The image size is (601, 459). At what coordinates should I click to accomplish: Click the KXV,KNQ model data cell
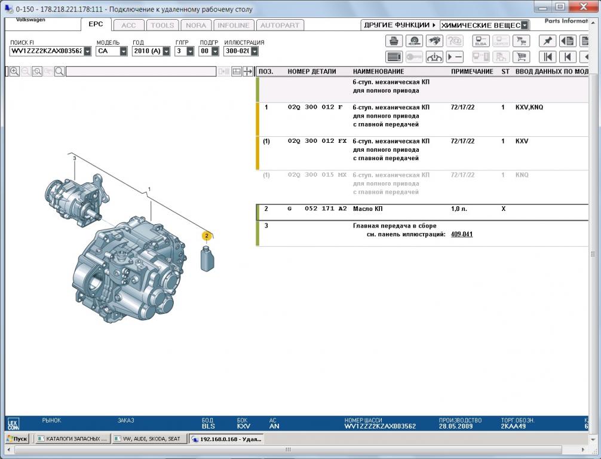point(529,108)
